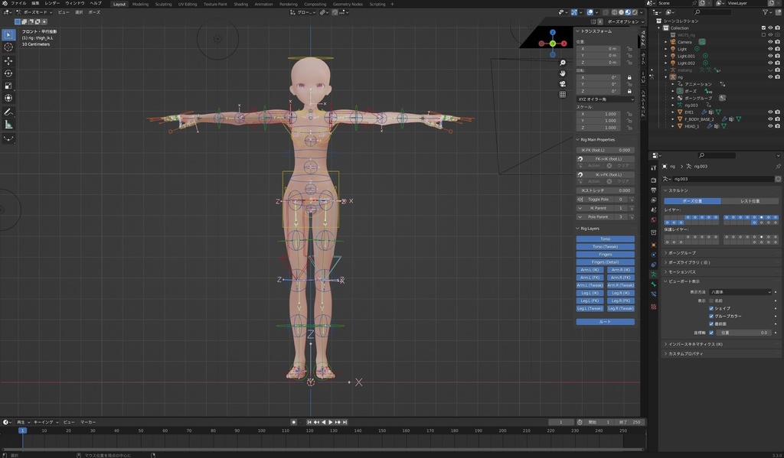This screenshot has height=458, width=784.
Task: Open the レンダー menu
Action: pyautogui.click(x=52, y=4)
